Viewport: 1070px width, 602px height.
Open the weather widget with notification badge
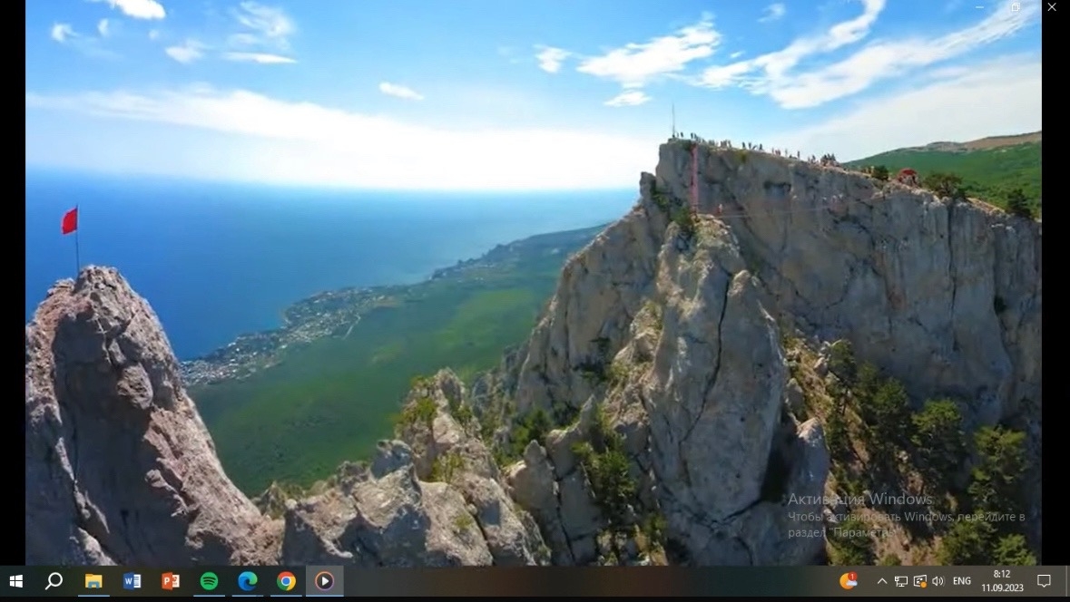(849, 581)
